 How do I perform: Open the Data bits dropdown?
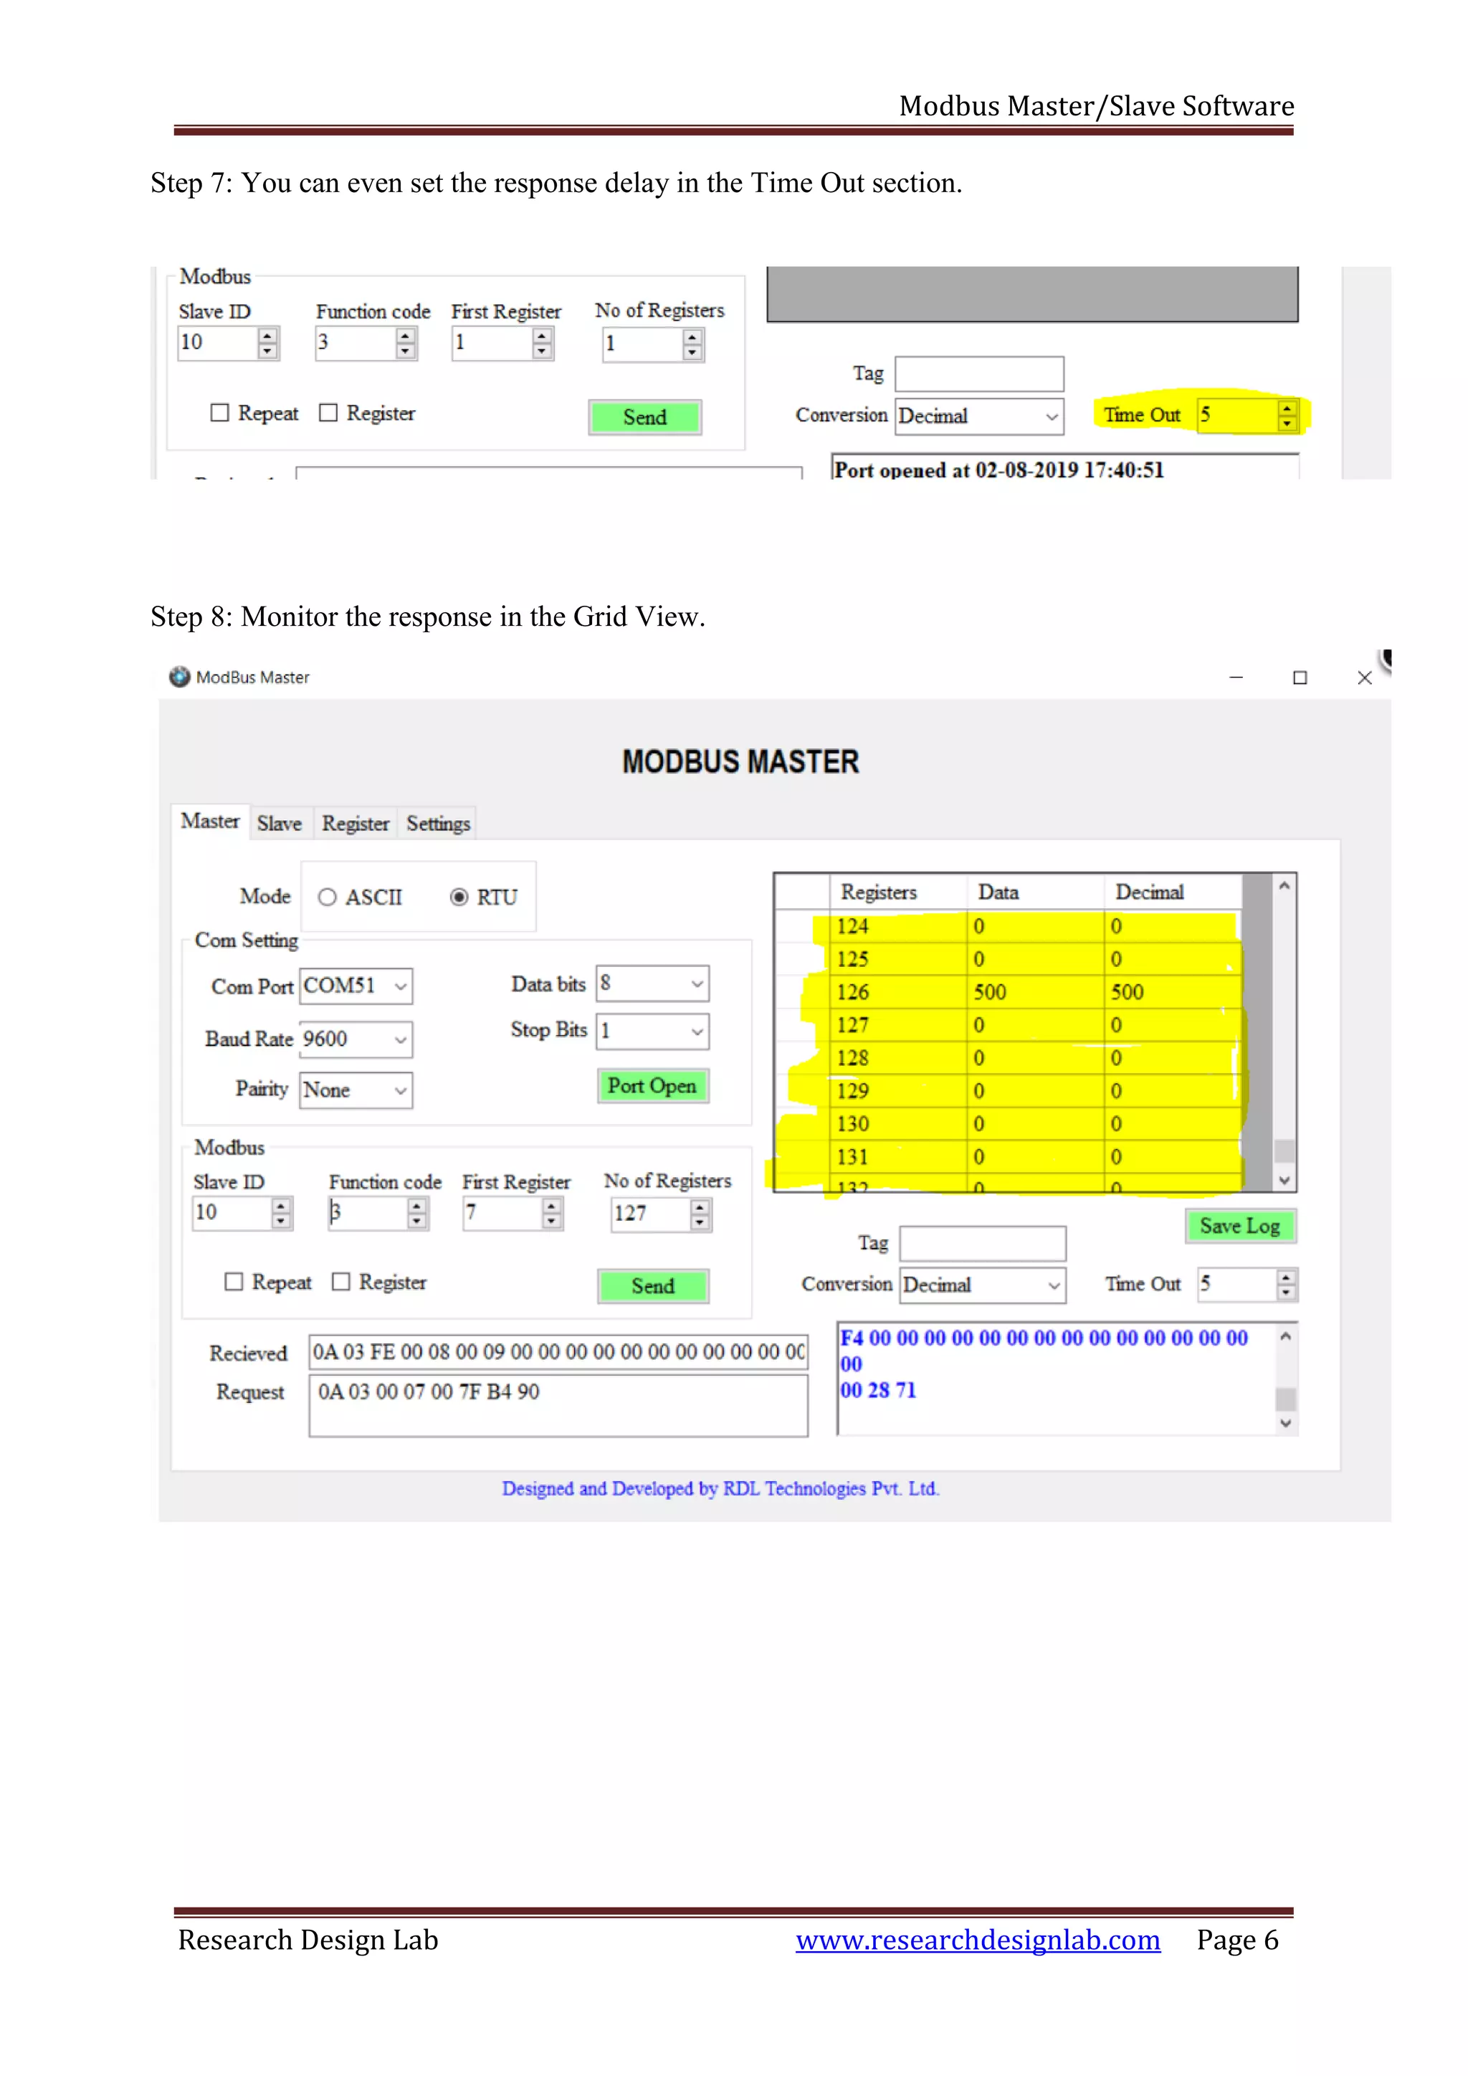pyautogui.click(x=653, y=984)
